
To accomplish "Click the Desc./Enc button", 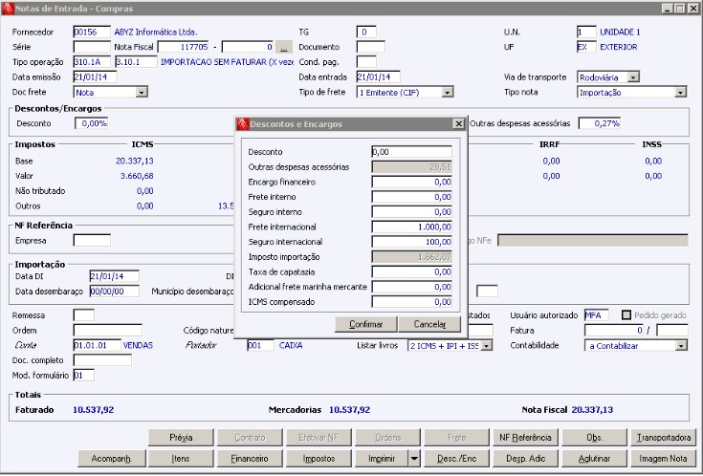I will coord(457,459).
